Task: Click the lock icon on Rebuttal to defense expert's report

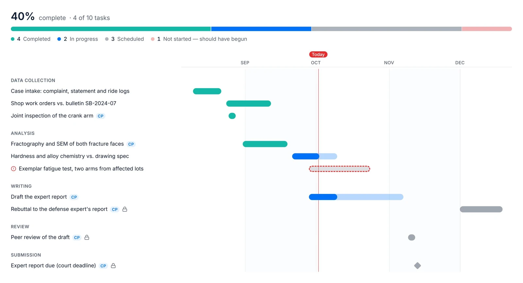Action: click(x=125, y=209)
